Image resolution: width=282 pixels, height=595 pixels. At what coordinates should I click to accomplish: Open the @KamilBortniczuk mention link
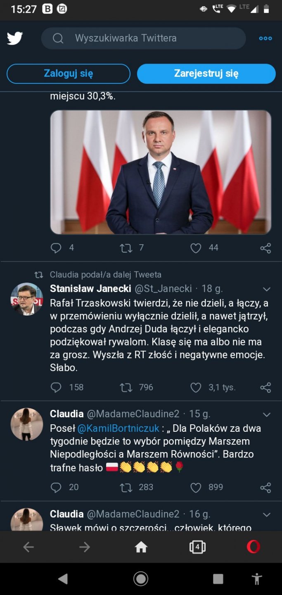click(118, 428)
